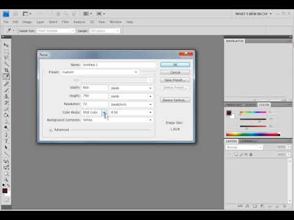Open the Screen Mode icon menu
Image resolution: width=294 pixels, height=220 pixels.
tap(101, 13)
